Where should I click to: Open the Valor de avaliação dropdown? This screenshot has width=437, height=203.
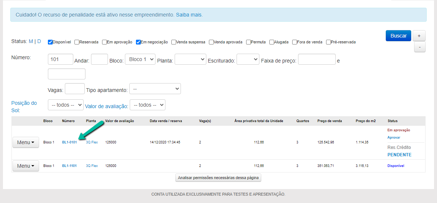click(147, 105)
